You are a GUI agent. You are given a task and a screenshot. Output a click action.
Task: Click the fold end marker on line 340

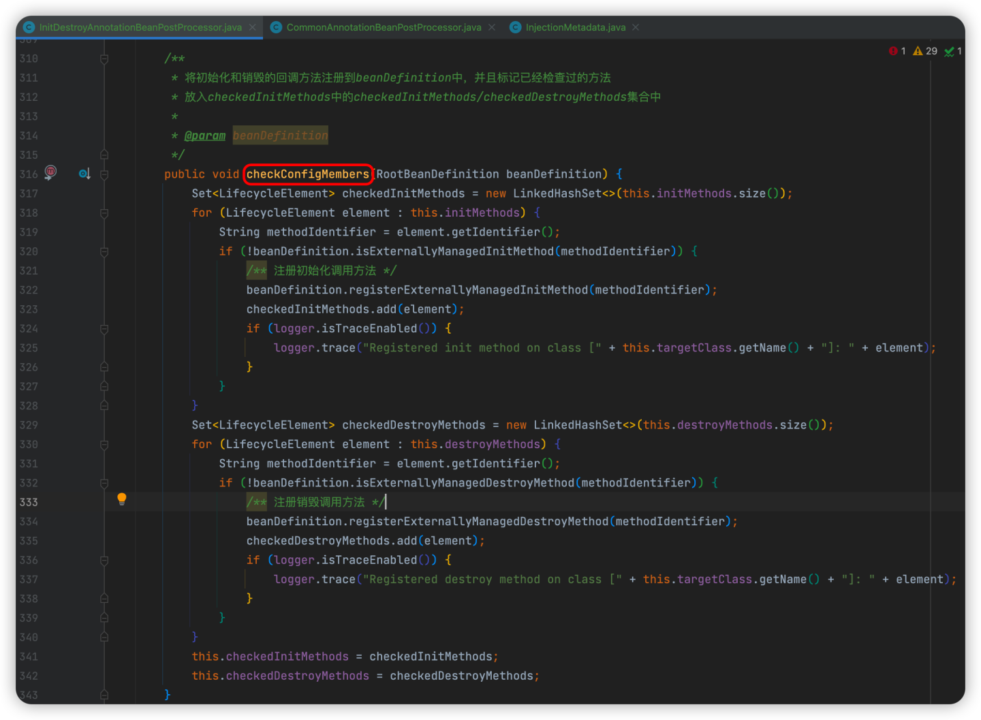pyautogui.click(x=104, y=638)
